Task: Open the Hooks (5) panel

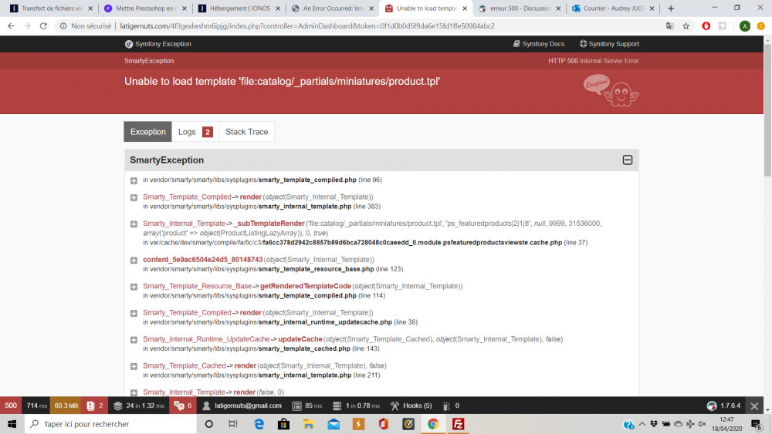Action: click(x=411, y=405)
